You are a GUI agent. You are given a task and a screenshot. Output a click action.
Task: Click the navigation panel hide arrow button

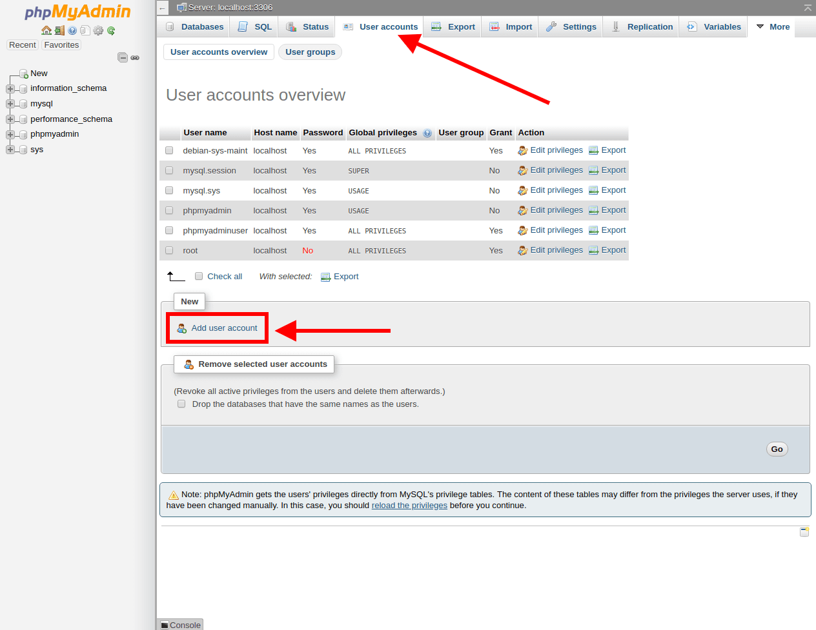point(163,8)
